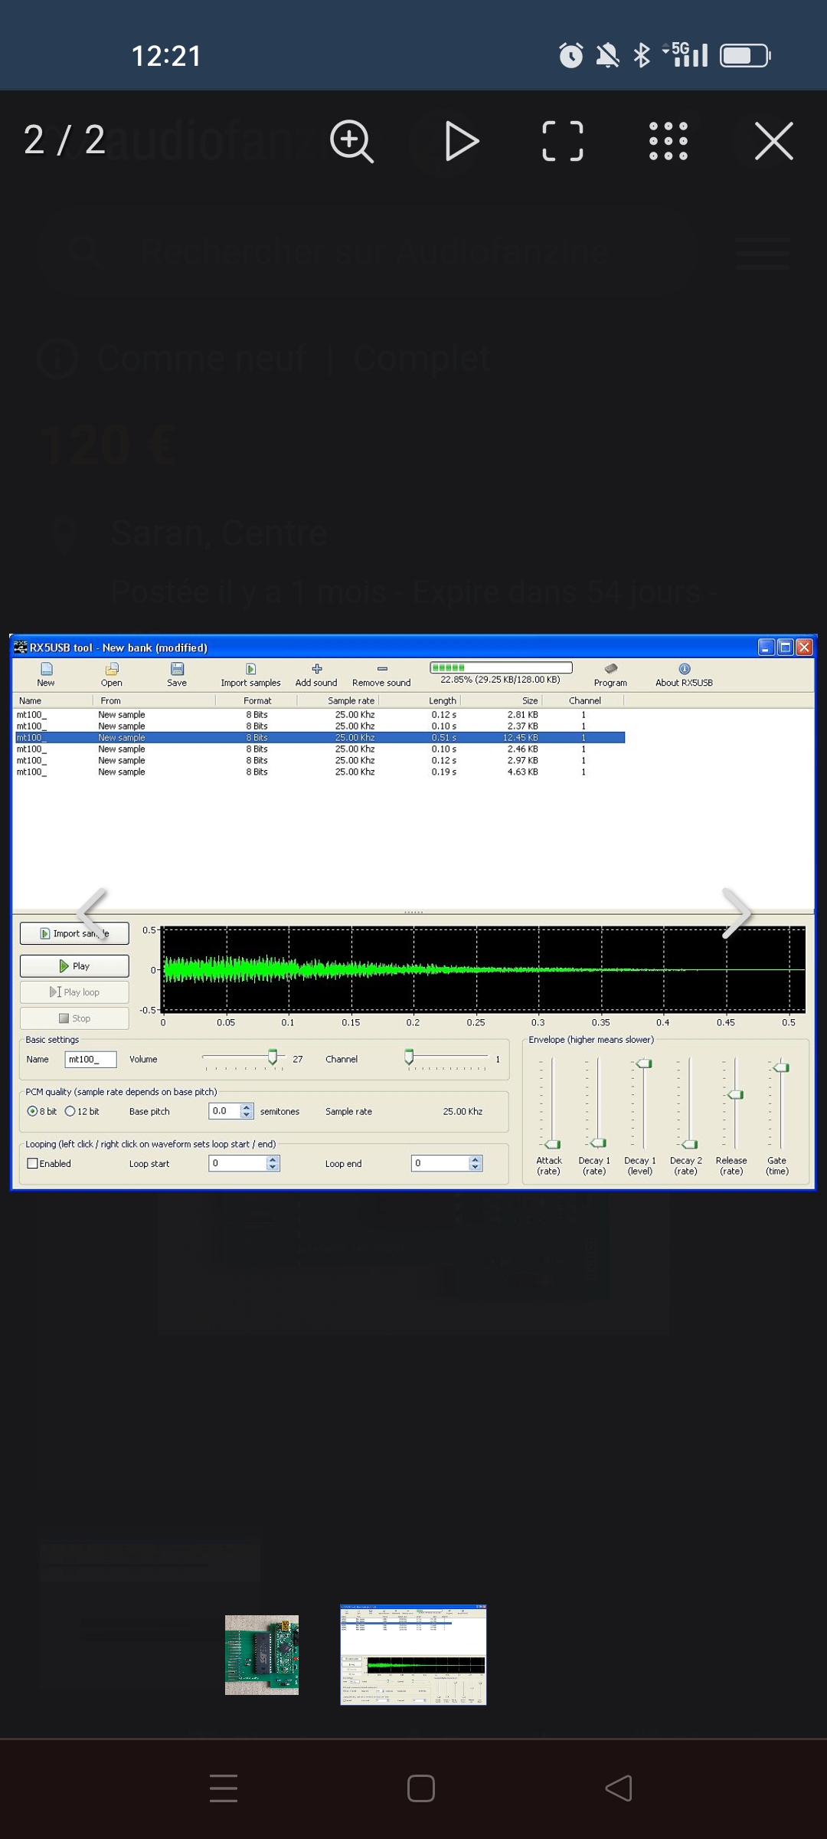Adjust the Channel slider
Viewport: 827px width, 1839px height.
[x=409, y=1058]
